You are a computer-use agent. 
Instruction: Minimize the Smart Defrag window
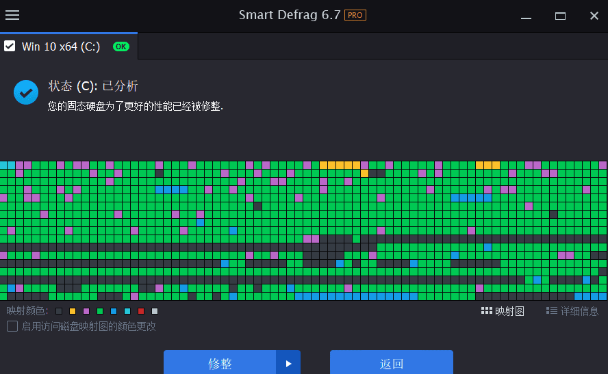[526, 16]
